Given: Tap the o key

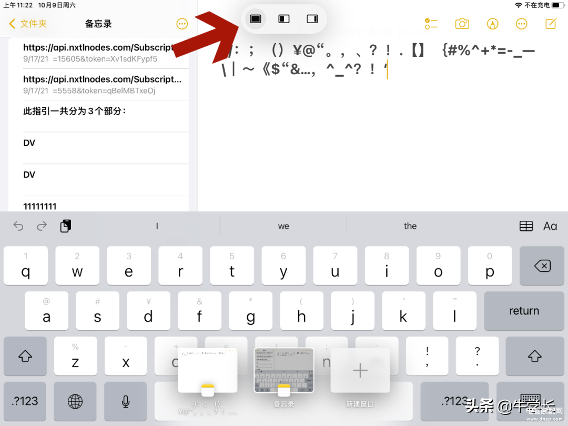Looking at the screenshot, I should (x=438, y=266).
